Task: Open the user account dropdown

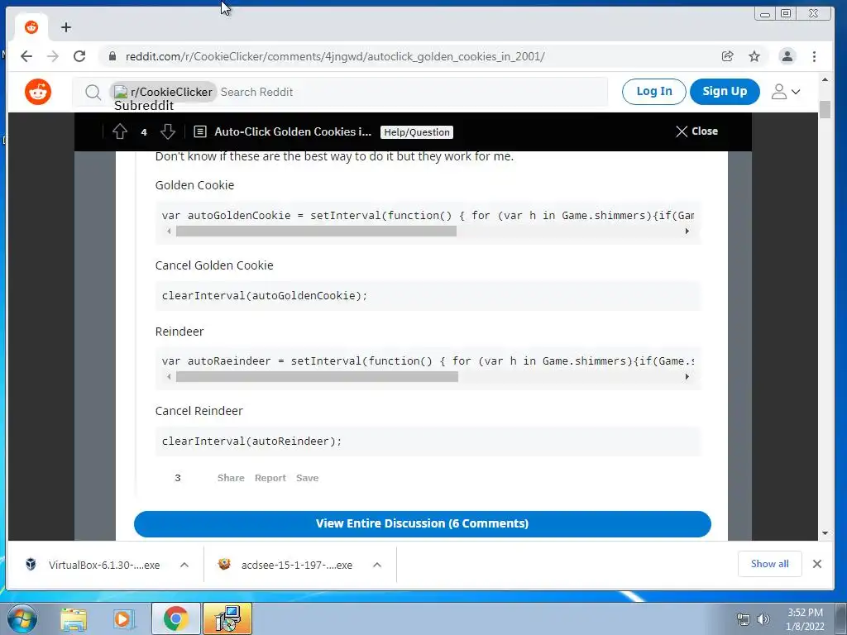Action: pyautogui.click(x=786, y=91)
